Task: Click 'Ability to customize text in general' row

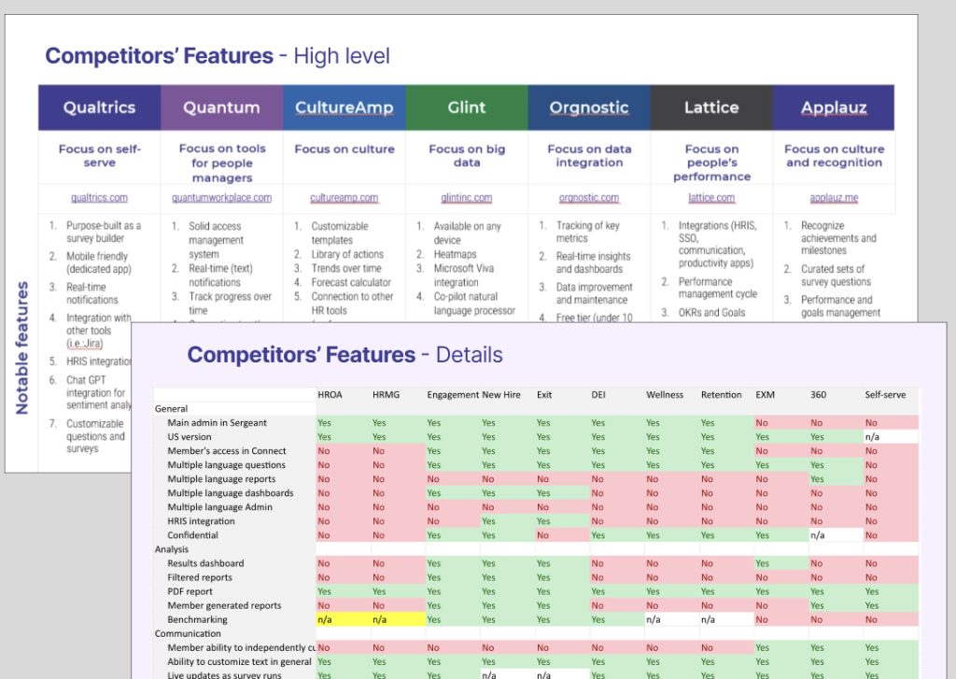Action: click(x=239, y=661)
